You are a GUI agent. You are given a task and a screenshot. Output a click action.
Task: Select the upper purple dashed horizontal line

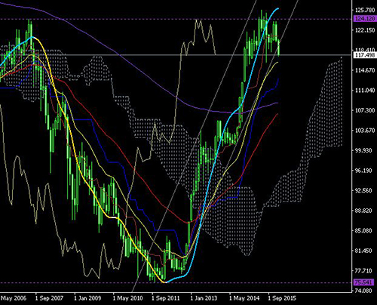(x=176, y=19)
